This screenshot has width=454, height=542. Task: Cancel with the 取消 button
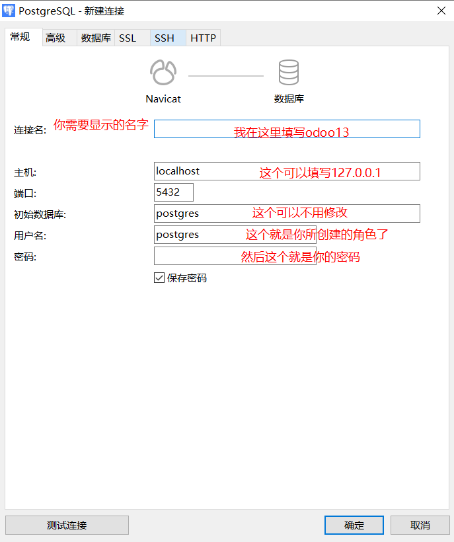click(420, 525)
